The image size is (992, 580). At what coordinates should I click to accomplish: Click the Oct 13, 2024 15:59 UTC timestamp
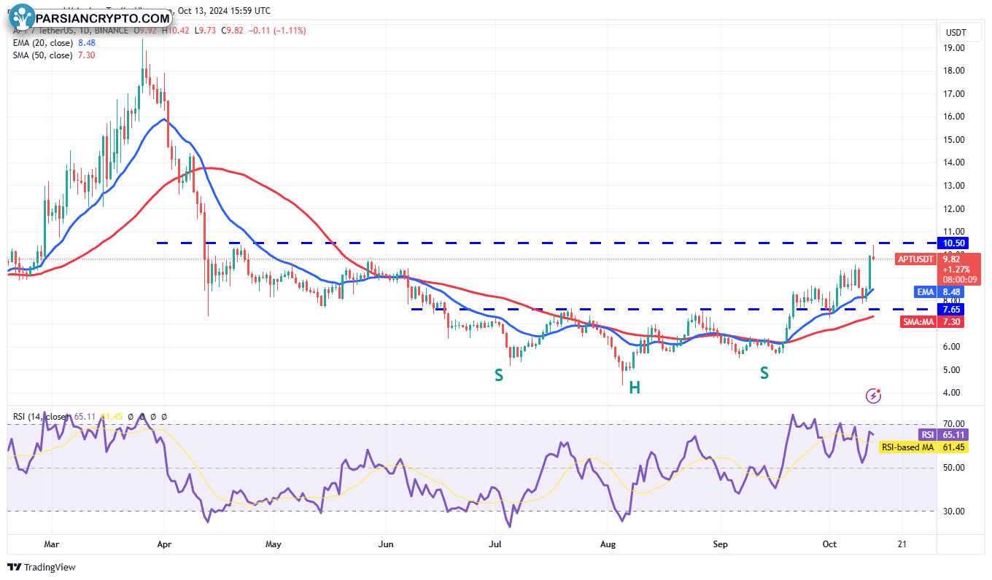(x=223, y=10)
